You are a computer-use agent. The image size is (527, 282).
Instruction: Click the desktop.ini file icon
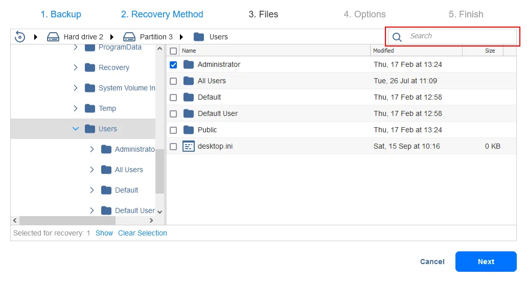pyautogui.click(x=189, y=146)
